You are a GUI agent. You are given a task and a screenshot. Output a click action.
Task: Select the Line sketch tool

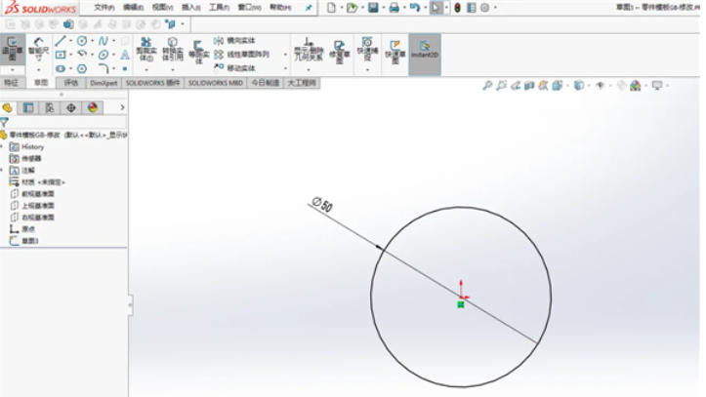coord(61,41)
